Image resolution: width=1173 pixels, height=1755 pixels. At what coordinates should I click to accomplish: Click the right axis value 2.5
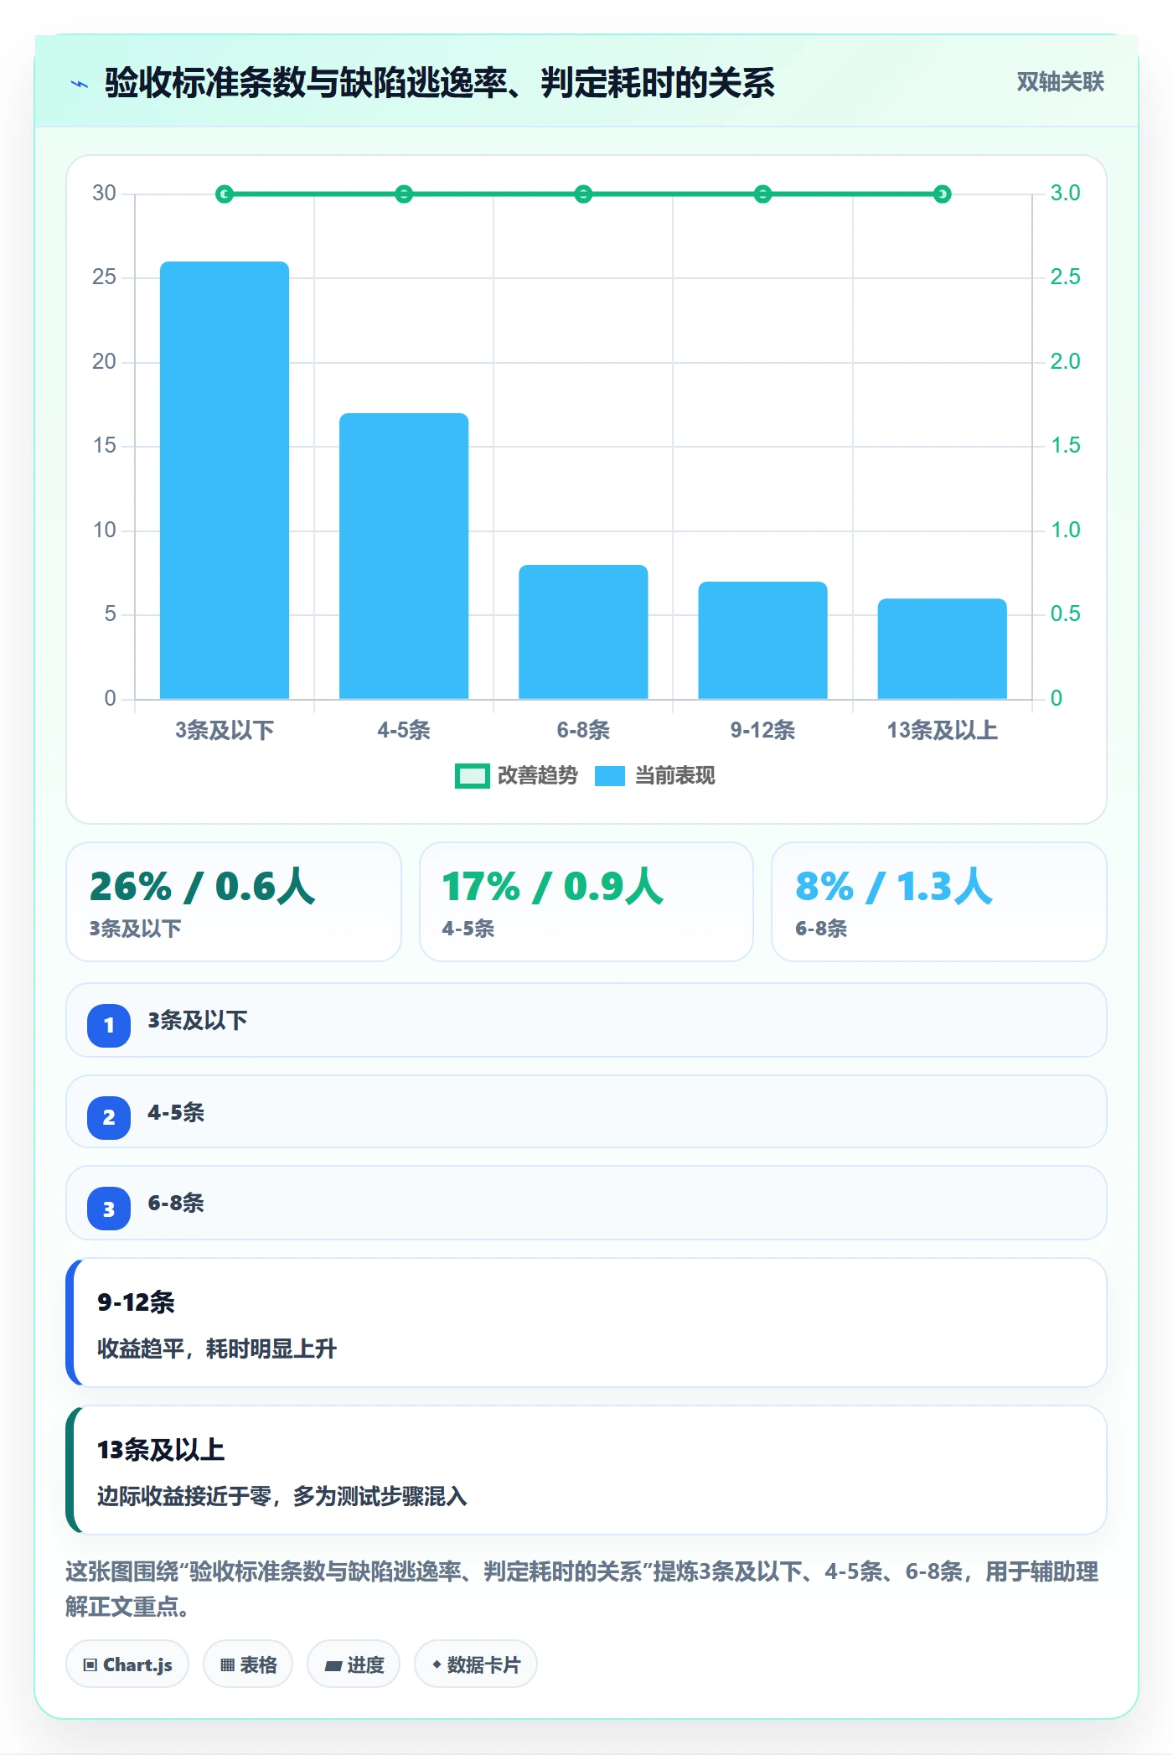(x=1065, y=277)
